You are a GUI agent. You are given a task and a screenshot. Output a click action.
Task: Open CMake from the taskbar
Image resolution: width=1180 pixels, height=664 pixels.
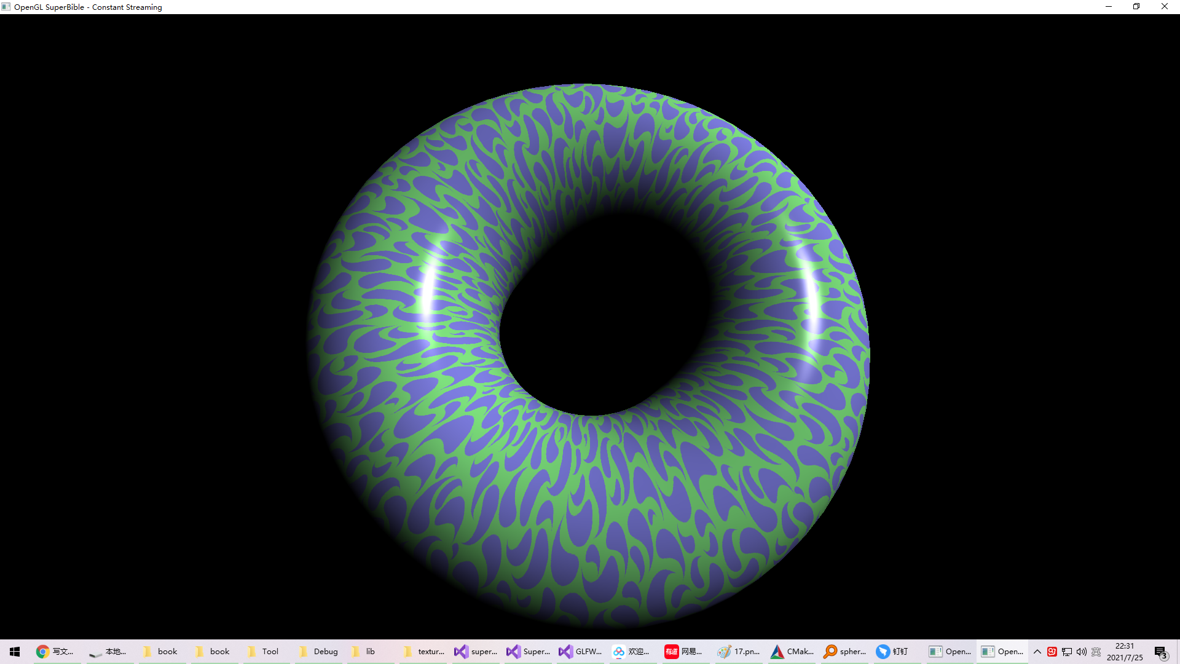coord(791,651)
